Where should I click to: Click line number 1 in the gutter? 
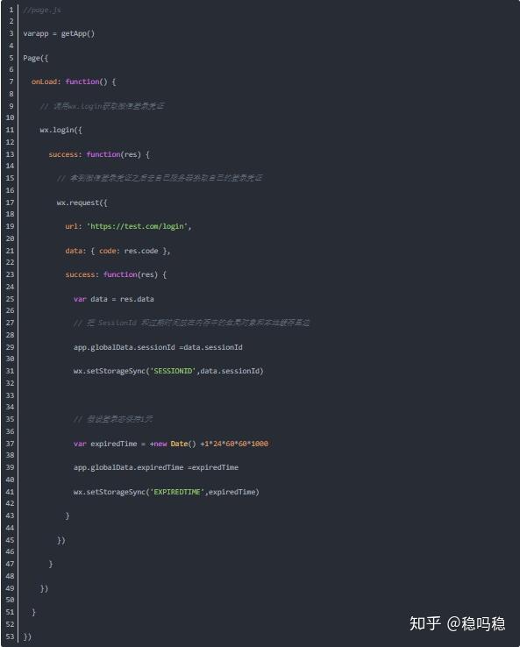tap(11, 10)
